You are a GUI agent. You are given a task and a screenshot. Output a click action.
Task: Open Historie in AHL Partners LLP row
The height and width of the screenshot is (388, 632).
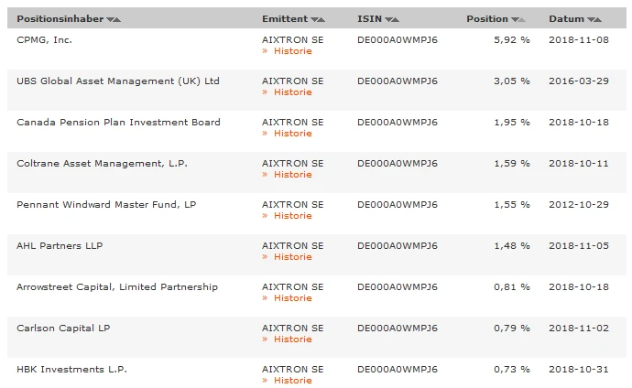click(x=292, y=257)
